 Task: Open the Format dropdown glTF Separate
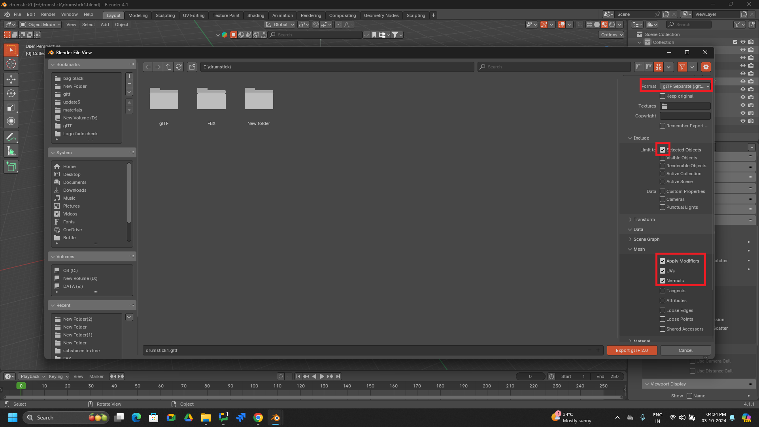pyautogui.click(x=685, y=86)
